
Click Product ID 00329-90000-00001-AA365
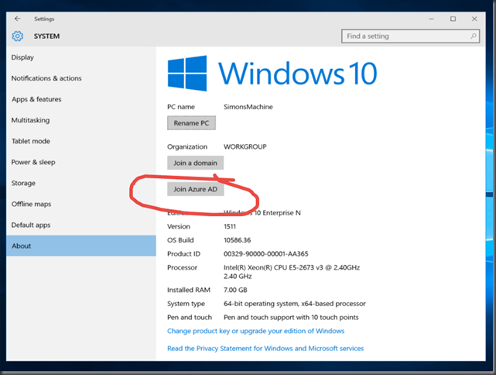point(265,253)
